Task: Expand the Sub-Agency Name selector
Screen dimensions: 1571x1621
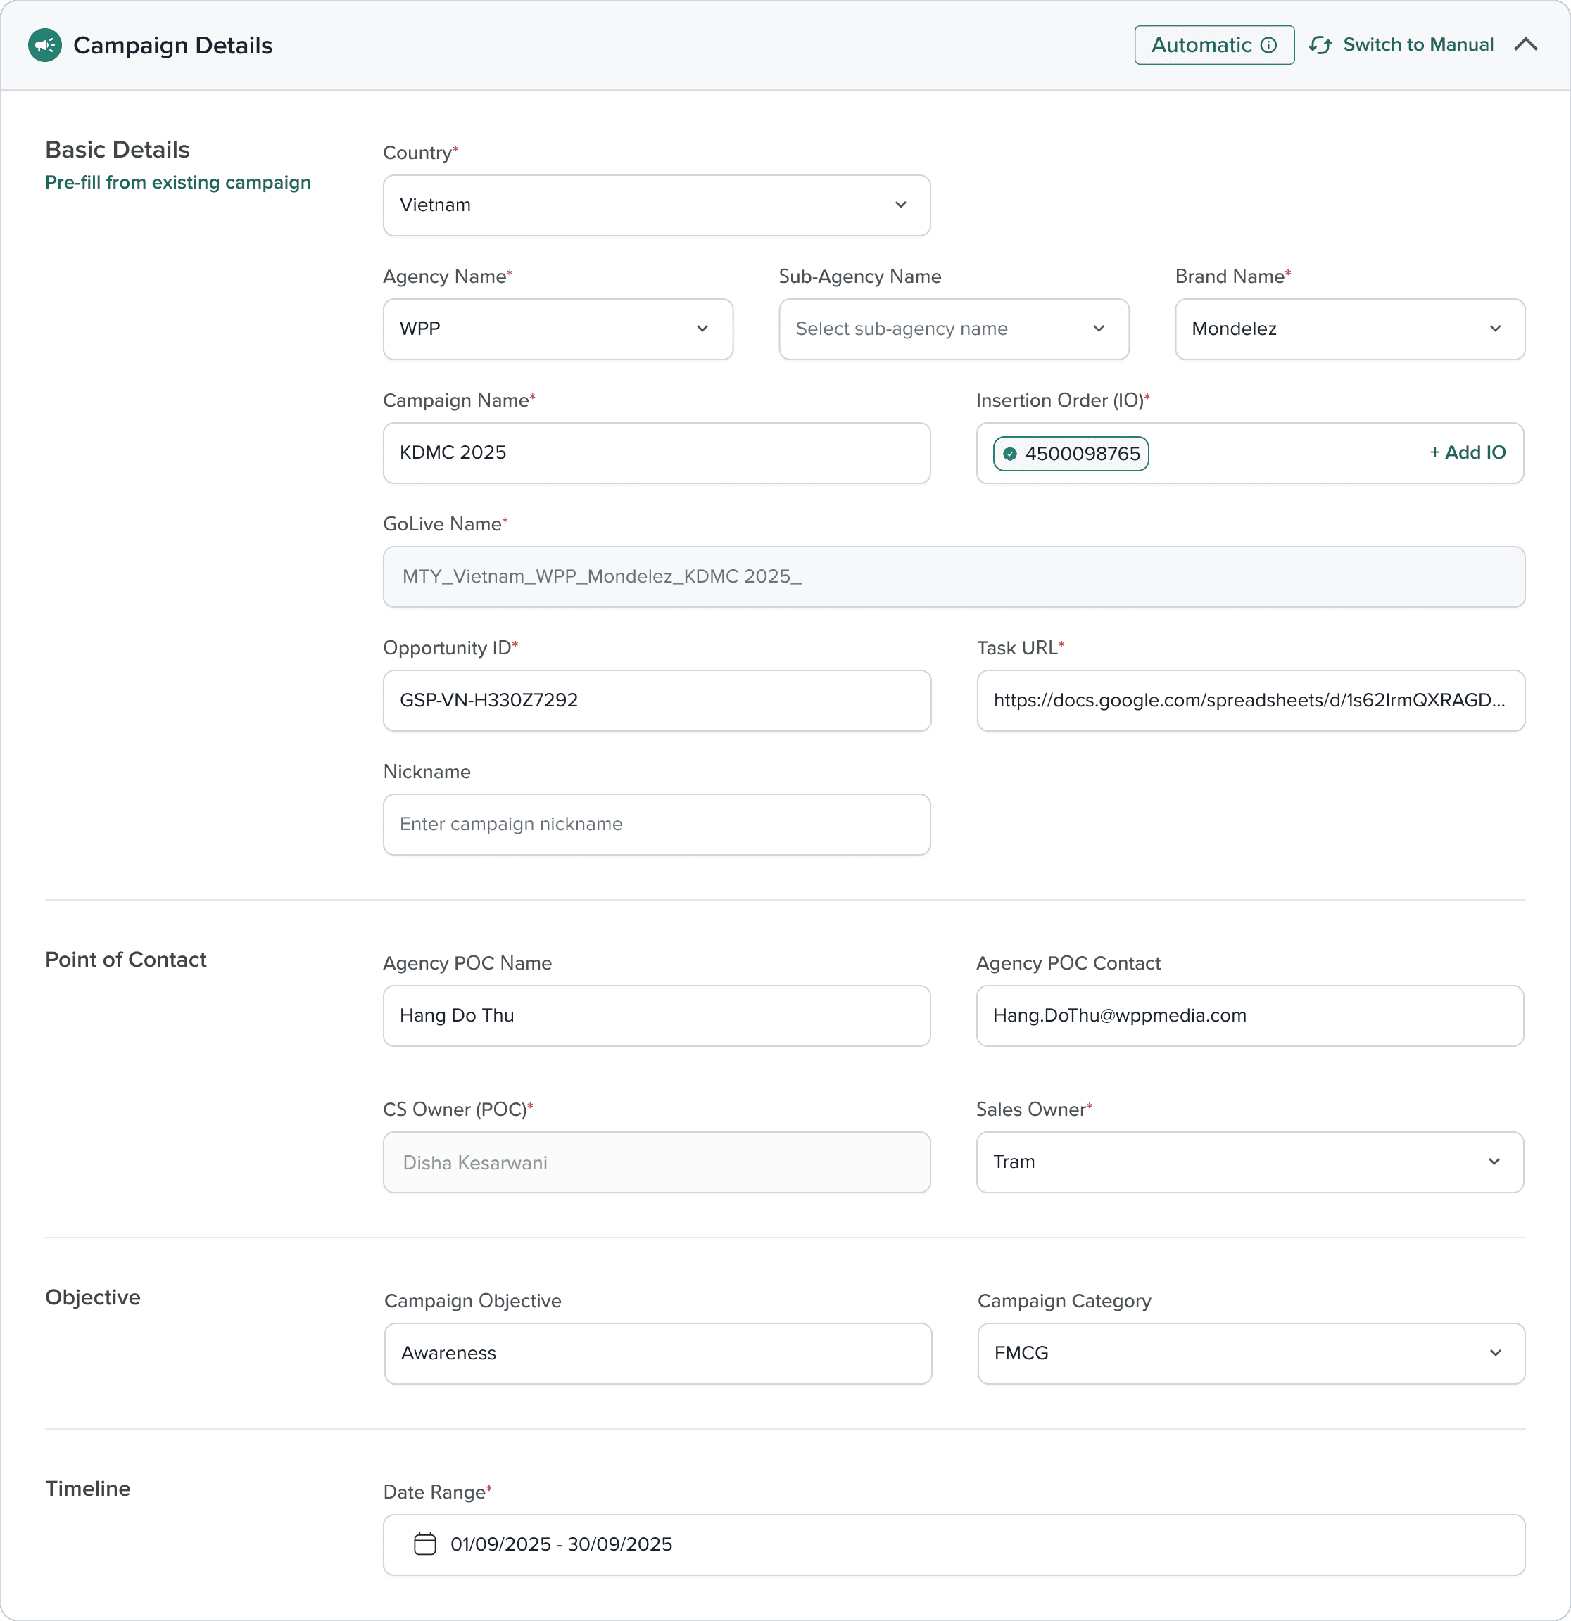Action: coord(953,329)
